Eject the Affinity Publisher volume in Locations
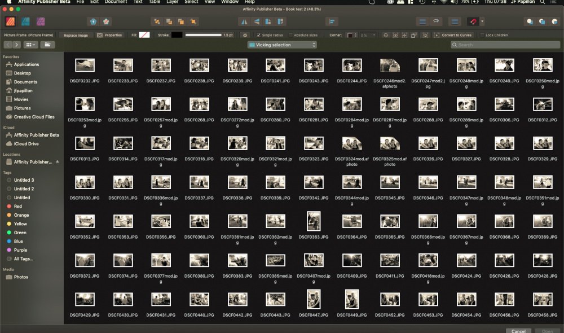Viewport: 564px width, 333px height. pos(57,162)
